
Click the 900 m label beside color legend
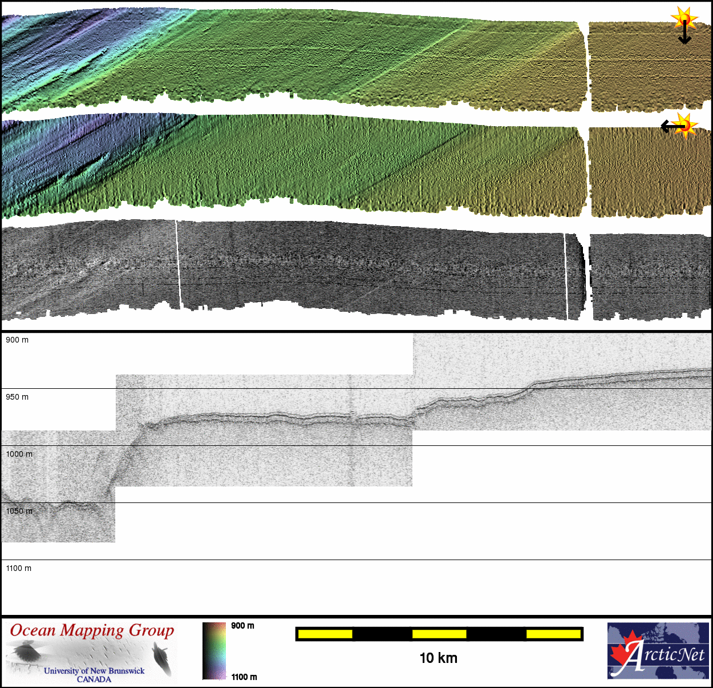coord(242,626)
